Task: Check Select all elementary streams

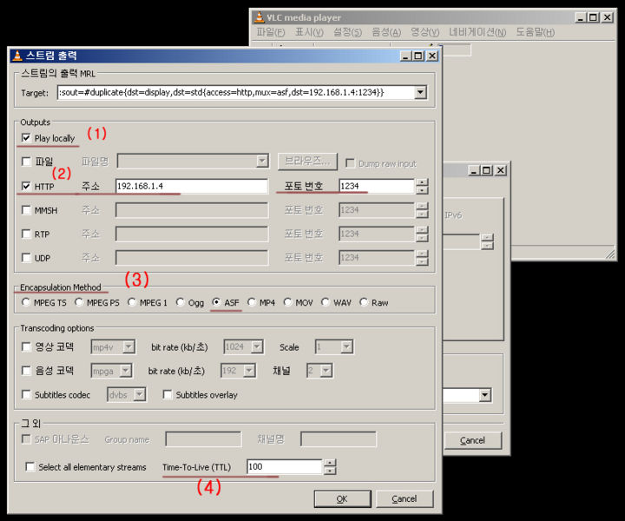Action: click(x=30, y=467)
